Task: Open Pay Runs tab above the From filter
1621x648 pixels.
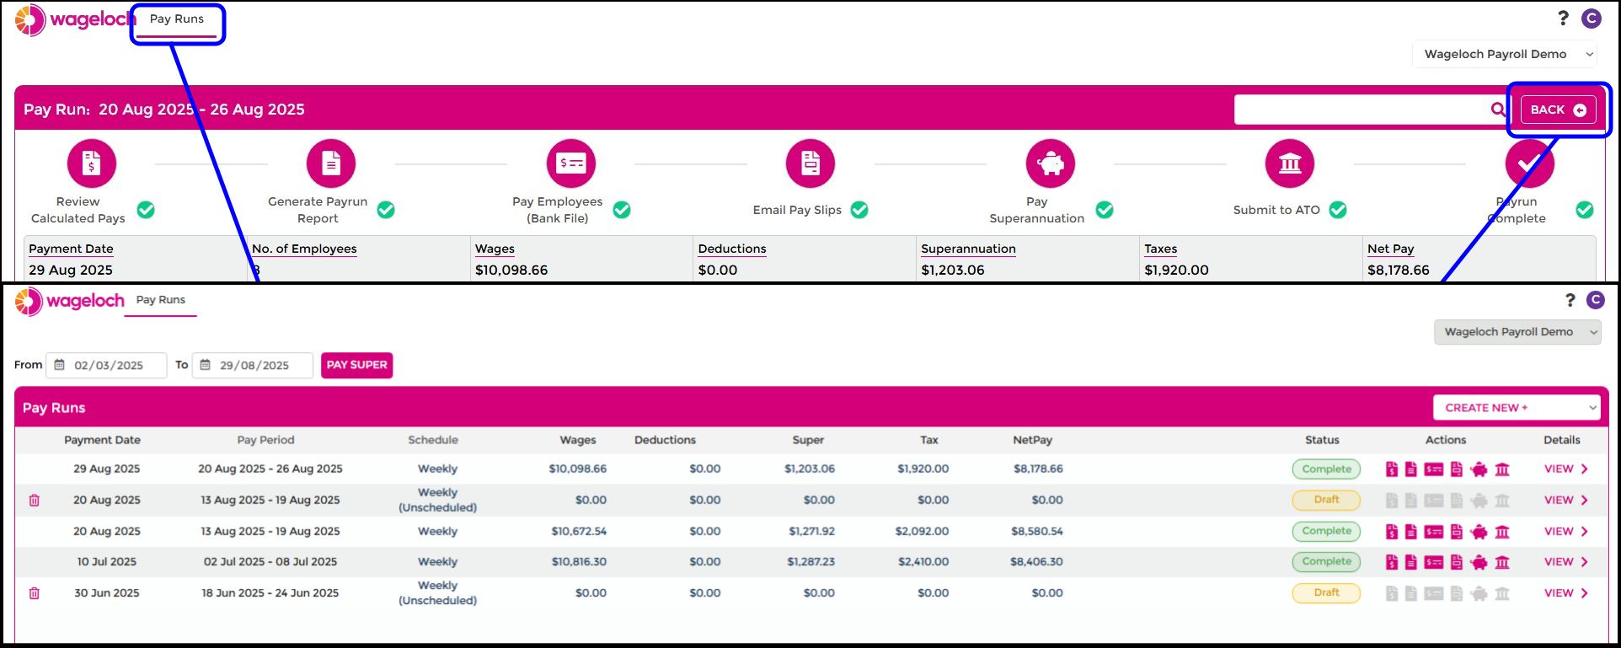Action: (x=160, y=301)
